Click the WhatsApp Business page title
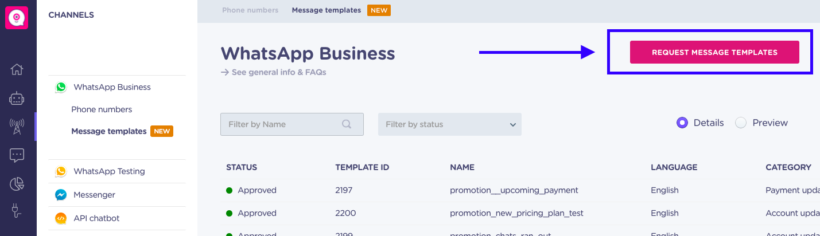The width and height of the screenshot is (820, 236). [308, 53]
